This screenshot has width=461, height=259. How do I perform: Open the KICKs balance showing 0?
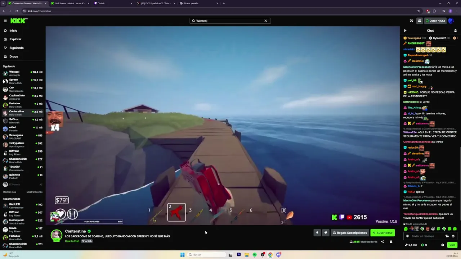click(424, 245)
